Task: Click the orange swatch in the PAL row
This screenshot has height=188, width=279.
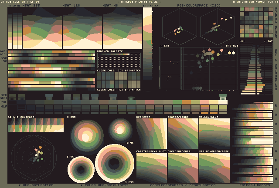Action: 186,102
